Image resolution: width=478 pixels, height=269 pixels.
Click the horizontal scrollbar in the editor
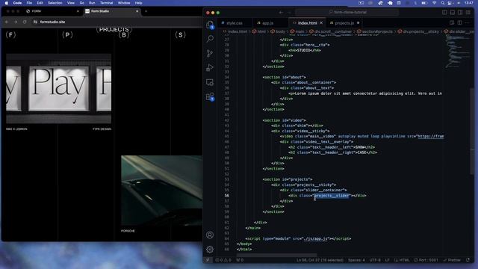(x=276, y=255)
